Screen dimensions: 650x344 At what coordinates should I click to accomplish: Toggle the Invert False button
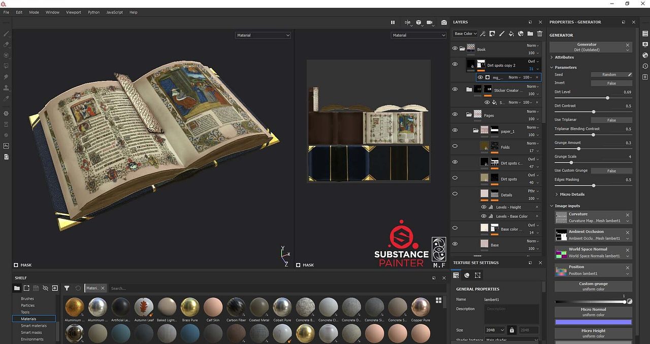(x=611, y=83)
